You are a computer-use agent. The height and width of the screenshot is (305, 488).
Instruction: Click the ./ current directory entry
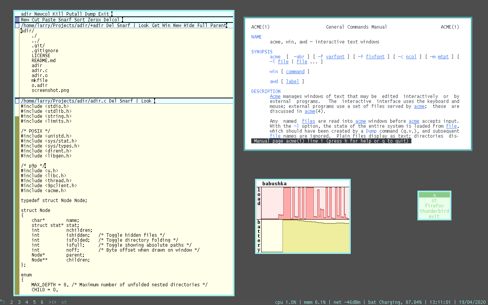coord(34,36)
